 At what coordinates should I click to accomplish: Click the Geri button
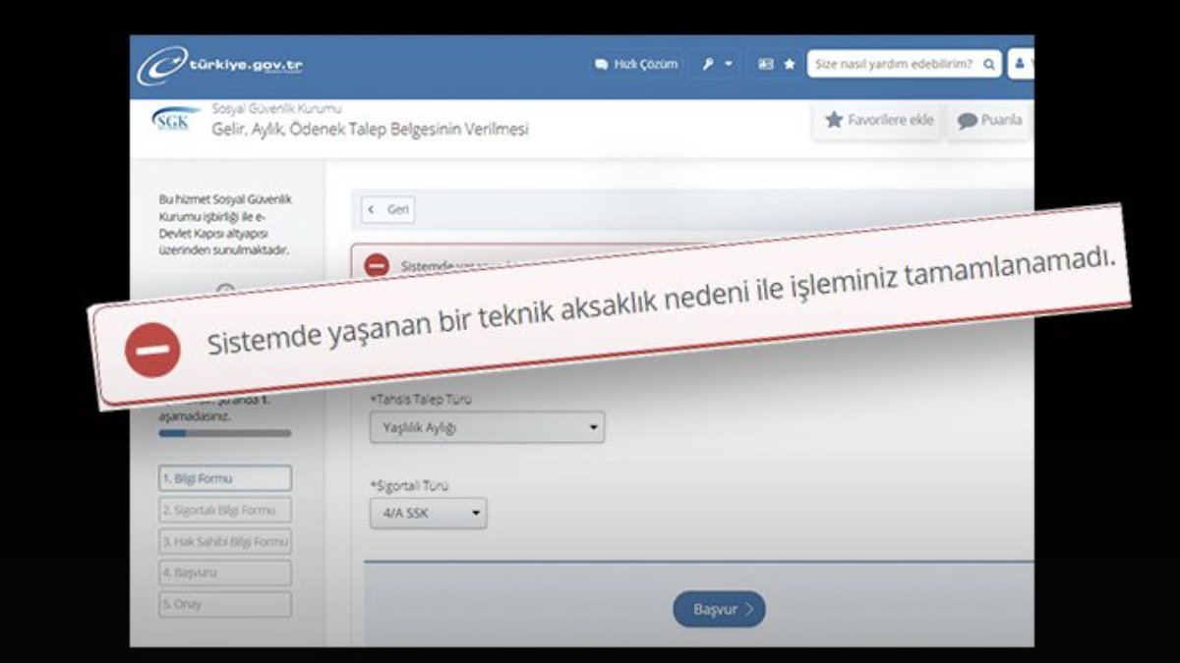click(x=386, y=210)
